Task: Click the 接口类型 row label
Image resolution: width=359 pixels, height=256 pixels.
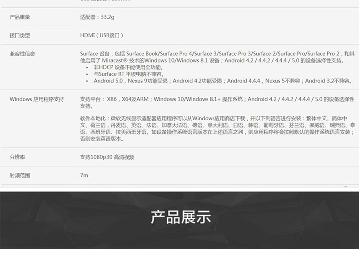Action: click(20, 35)
